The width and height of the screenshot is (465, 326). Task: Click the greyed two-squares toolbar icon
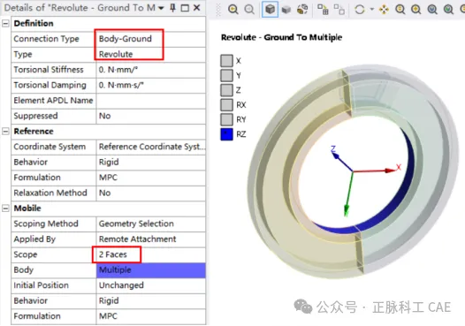click(339, 10)
